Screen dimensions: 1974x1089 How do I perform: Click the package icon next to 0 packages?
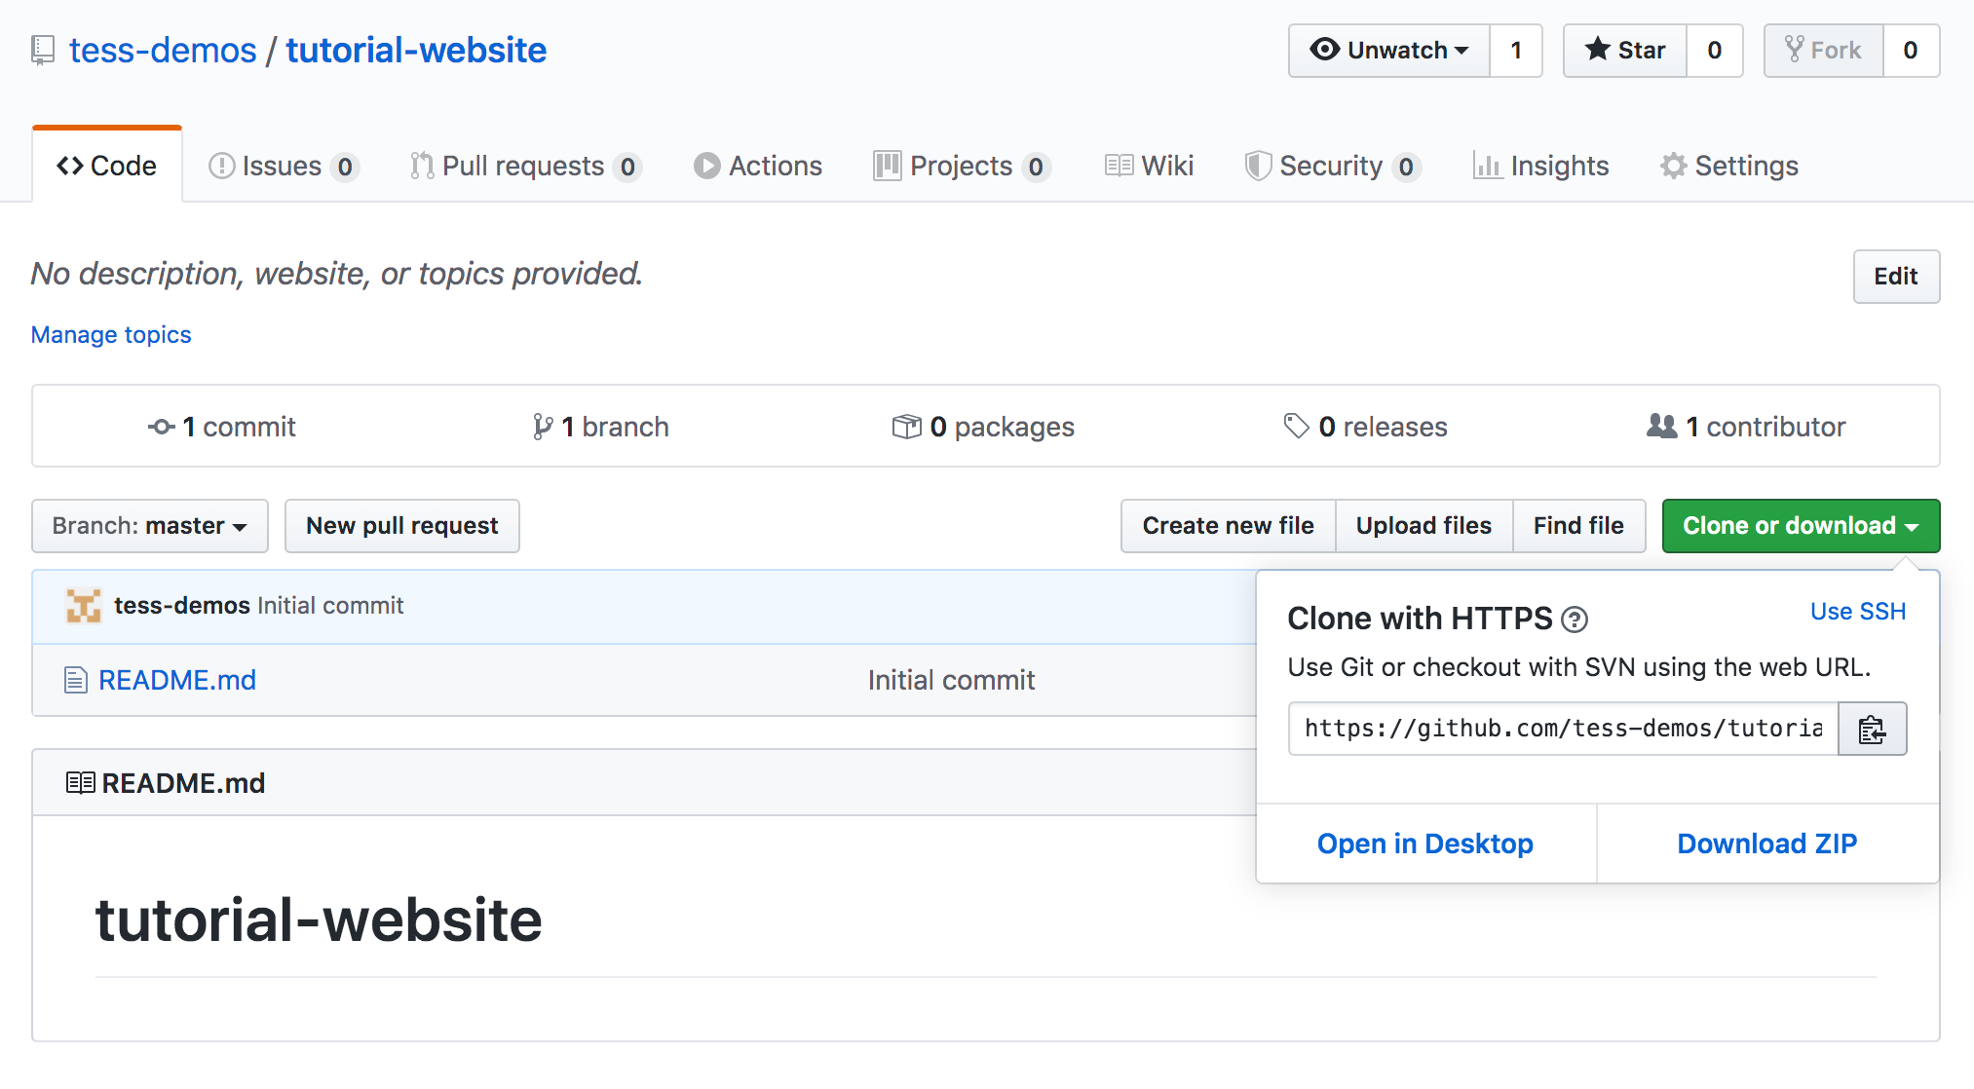907,426
